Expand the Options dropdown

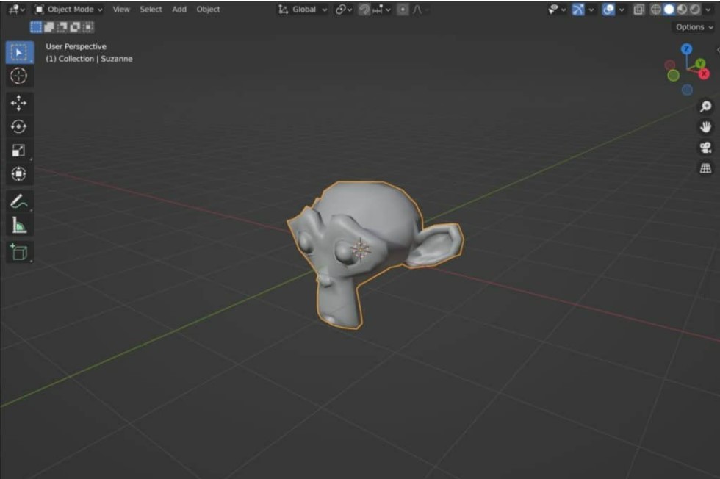click(x=694, y=27)
